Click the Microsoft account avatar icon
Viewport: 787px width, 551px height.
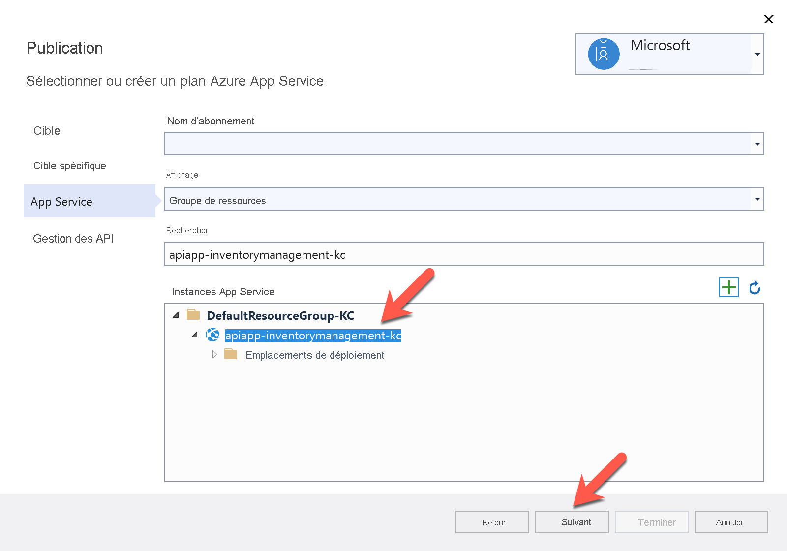pyautogui.click(x=604, y=54)
